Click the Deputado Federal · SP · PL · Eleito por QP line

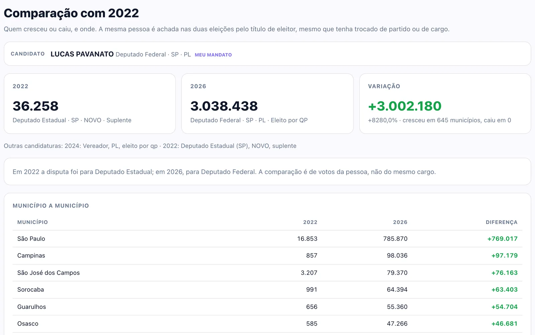tap(249, 120)
